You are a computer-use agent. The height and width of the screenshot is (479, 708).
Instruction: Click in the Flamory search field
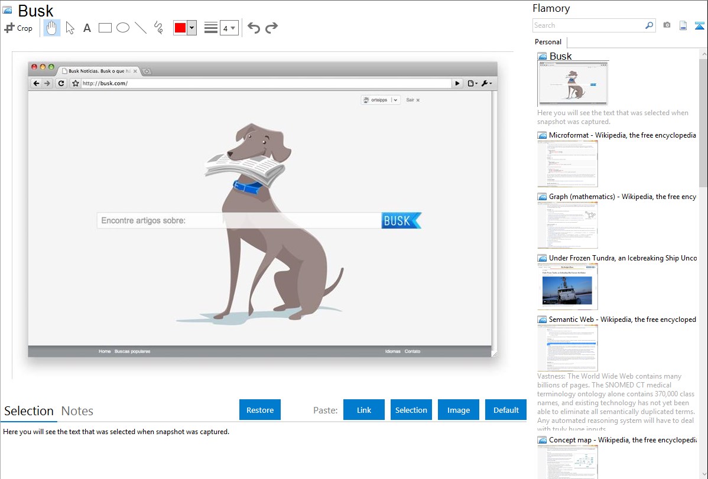click(588, 25)
